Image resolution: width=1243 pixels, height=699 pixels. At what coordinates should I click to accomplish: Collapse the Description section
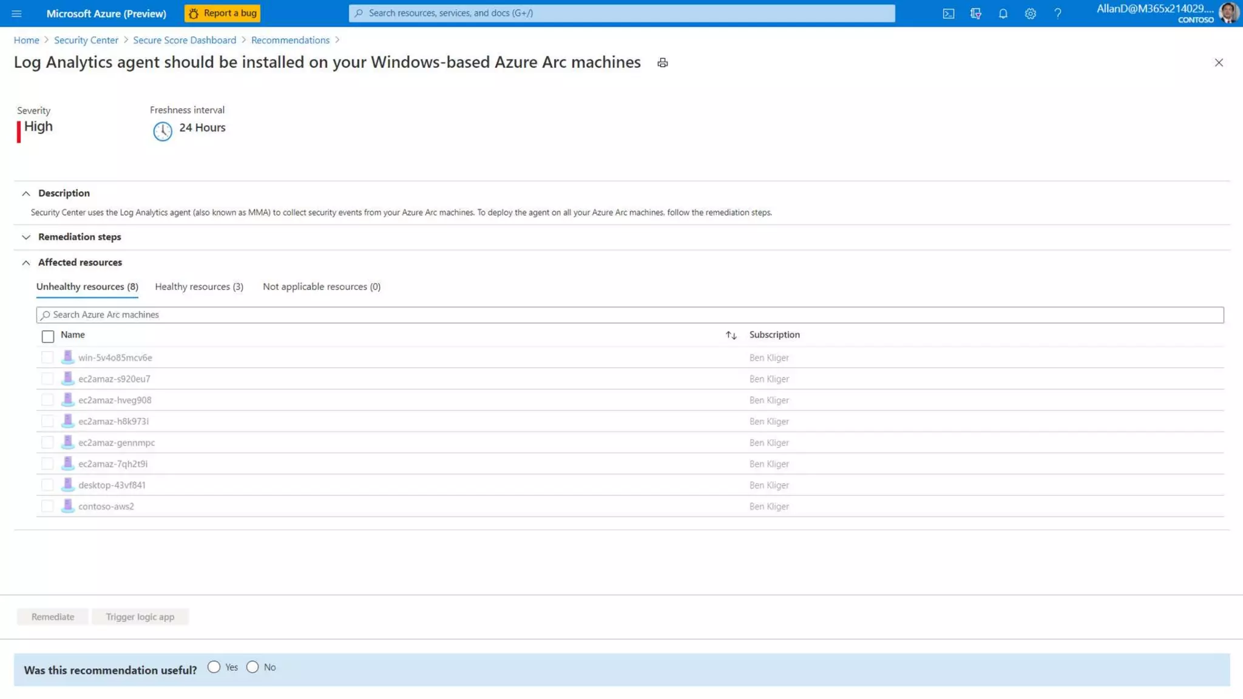tap(26, 193)
